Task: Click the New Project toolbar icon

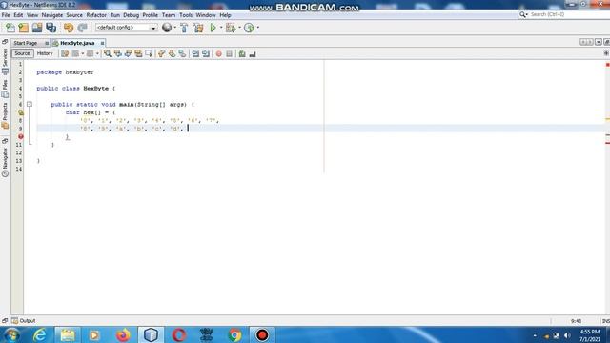Action: 23,28
